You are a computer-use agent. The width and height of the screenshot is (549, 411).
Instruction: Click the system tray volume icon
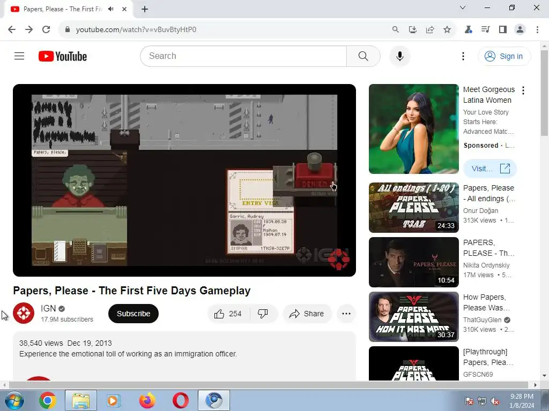[x=495, y=401]
